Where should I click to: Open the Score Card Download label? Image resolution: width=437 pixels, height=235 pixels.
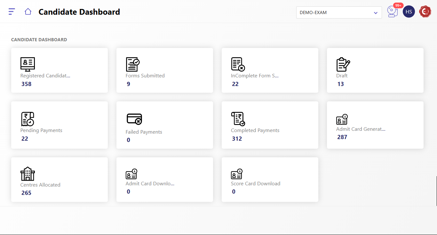pos(255,184)
